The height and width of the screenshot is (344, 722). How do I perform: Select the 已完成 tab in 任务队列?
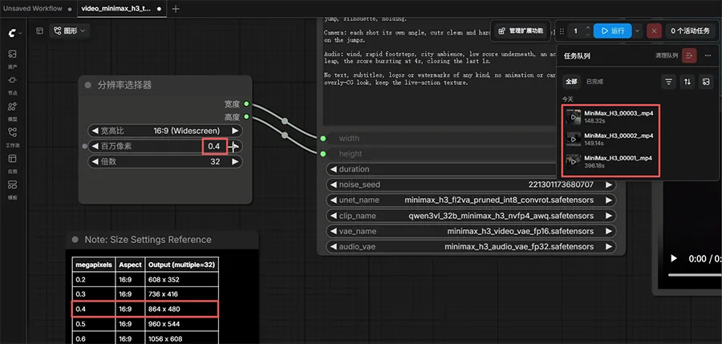[594, 82]
